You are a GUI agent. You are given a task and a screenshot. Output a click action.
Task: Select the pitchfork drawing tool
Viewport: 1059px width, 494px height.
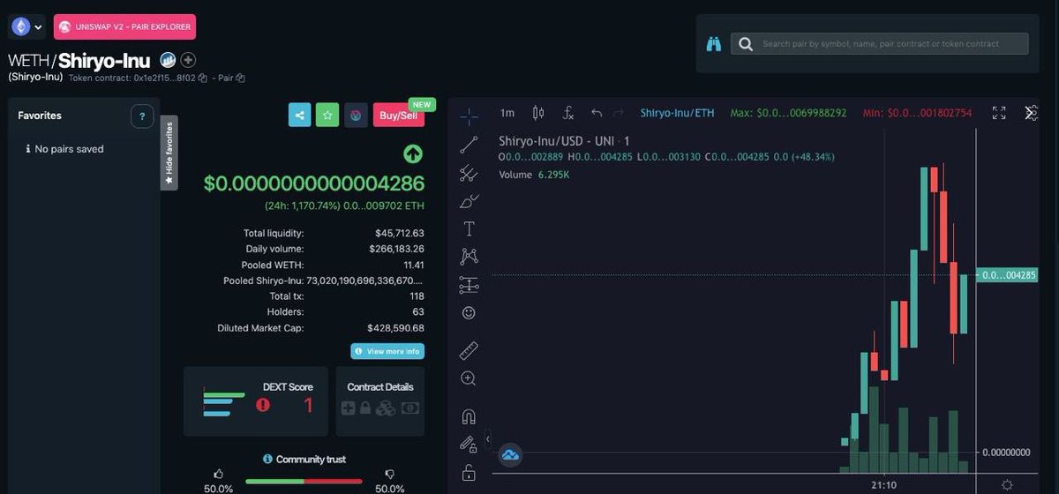point(469,174)
